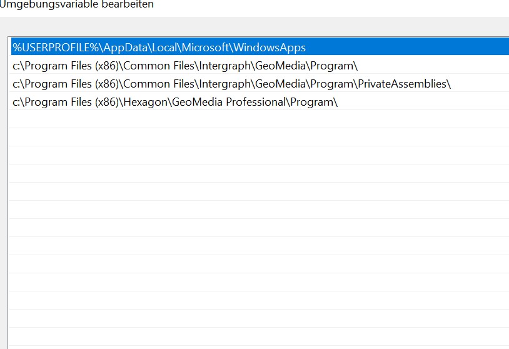Select the Hexagon GeoMedia Professional path entry
This screenshot has height=349, width=509.
175,102
